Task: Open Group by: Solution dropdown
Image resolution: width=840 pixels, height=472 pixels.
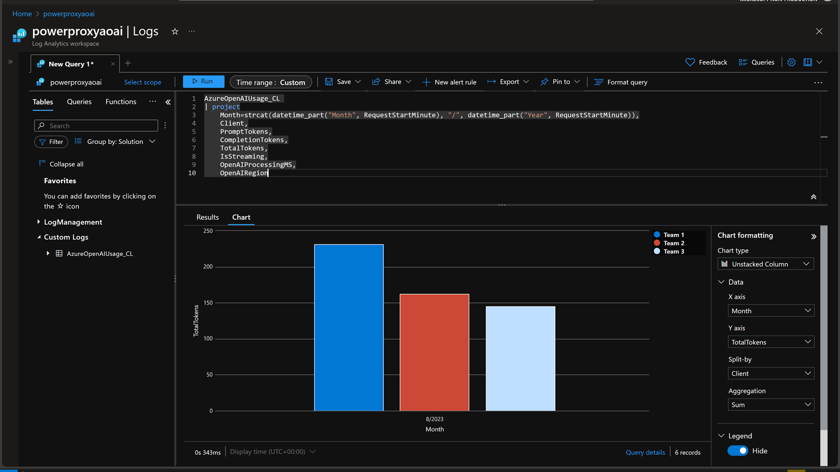Action: [x=115, y=142]
